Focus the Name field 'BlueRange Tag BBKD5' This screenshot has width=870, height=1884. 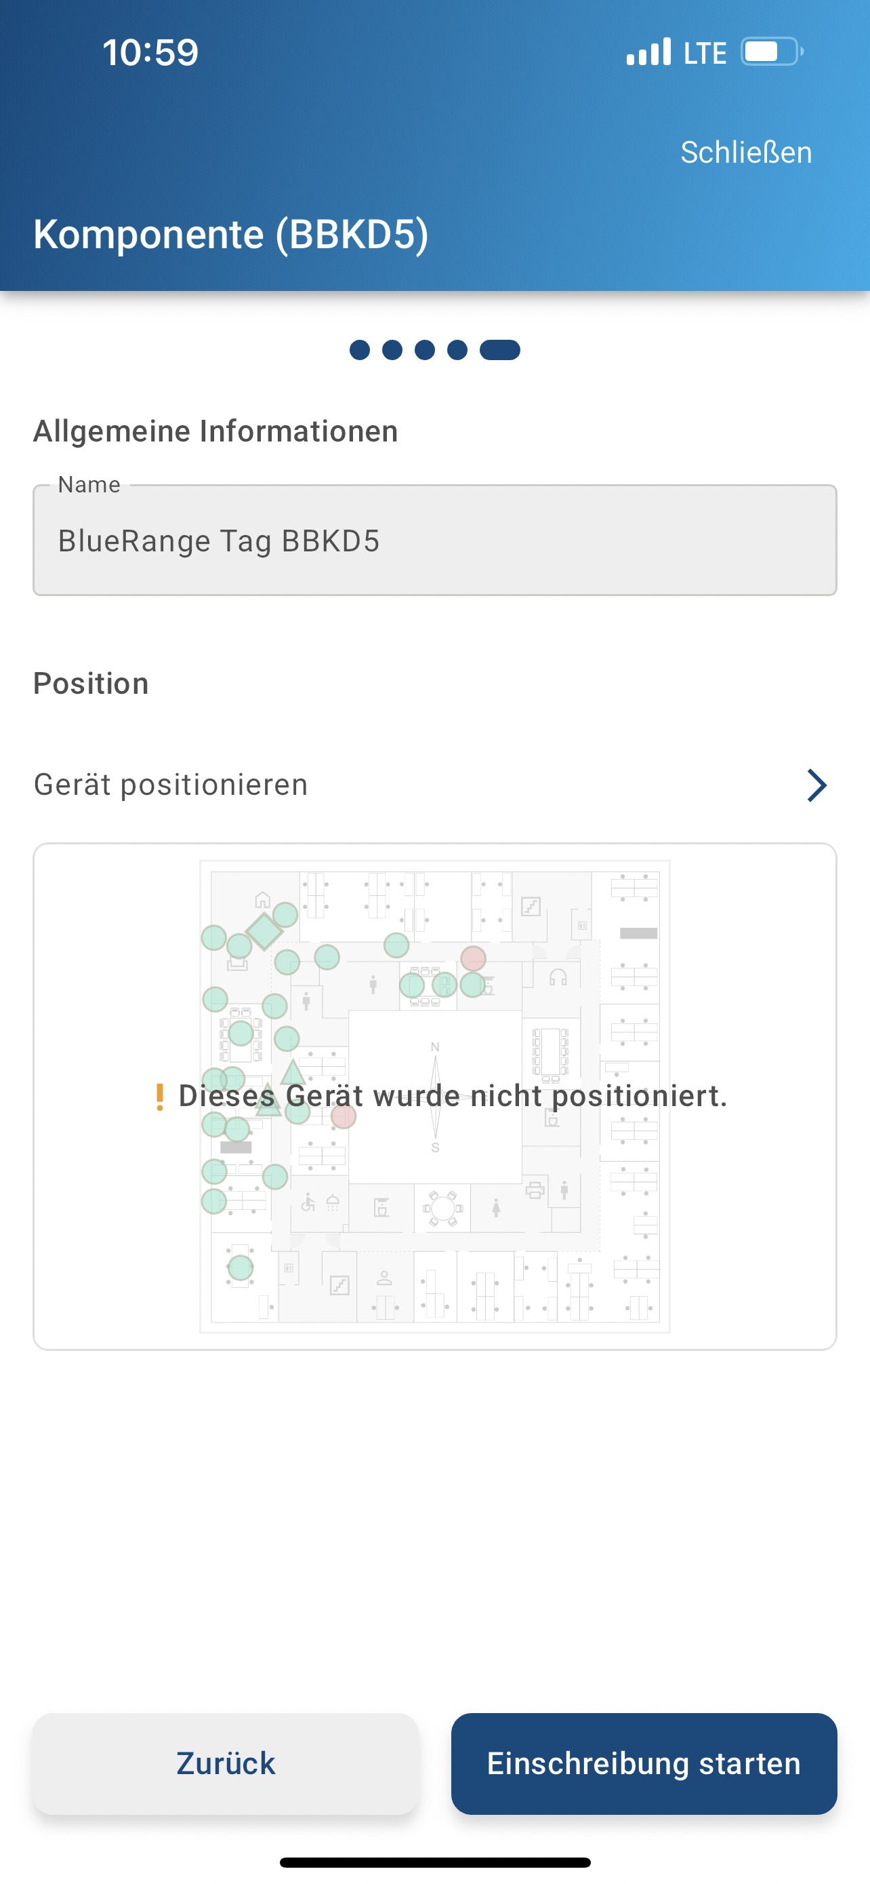click(x=434, y=541)
